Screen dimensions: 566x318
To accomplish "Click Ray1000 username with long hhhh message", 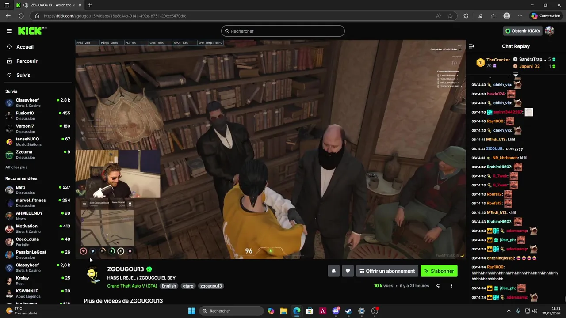I will [x=495, y=267].
